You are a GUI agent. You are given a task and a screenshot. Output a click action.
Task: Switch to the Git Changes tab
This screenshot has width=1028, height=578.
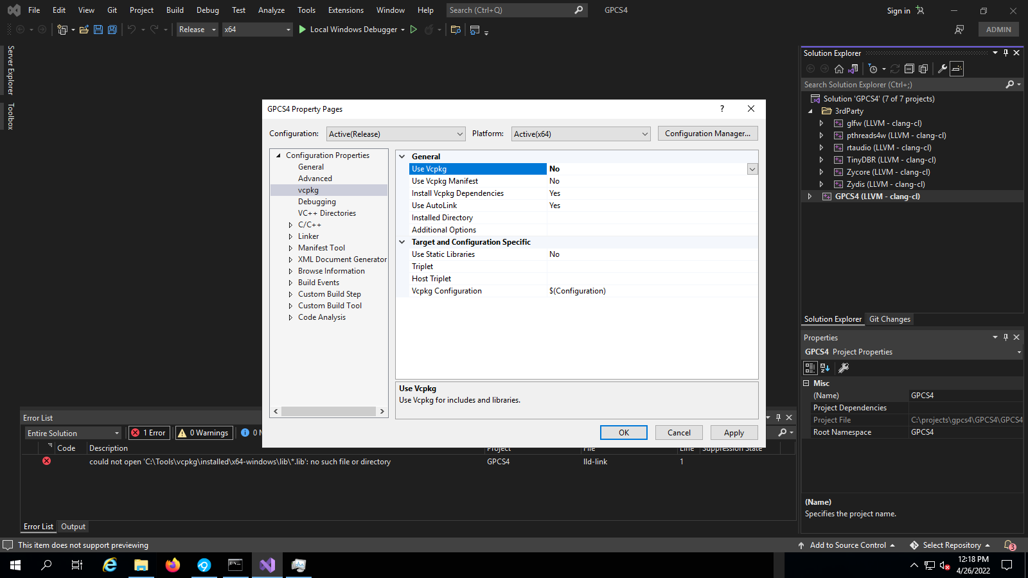pyautogui.click(x=889, y=319)
